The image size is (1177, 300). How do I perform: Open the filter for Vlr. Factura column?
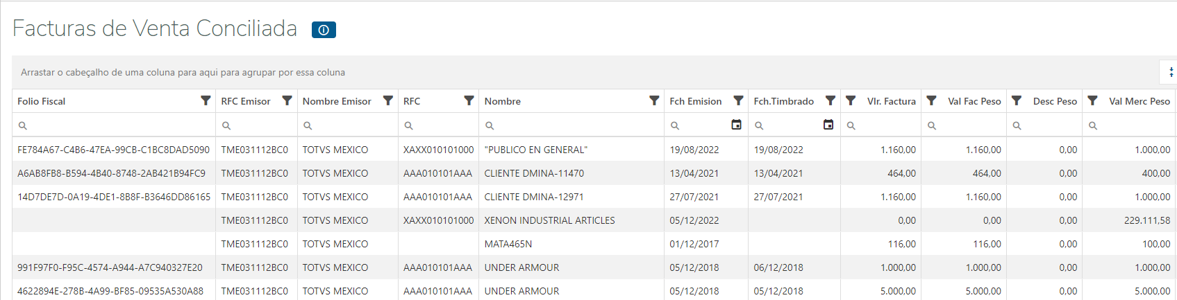click(851, 100)
